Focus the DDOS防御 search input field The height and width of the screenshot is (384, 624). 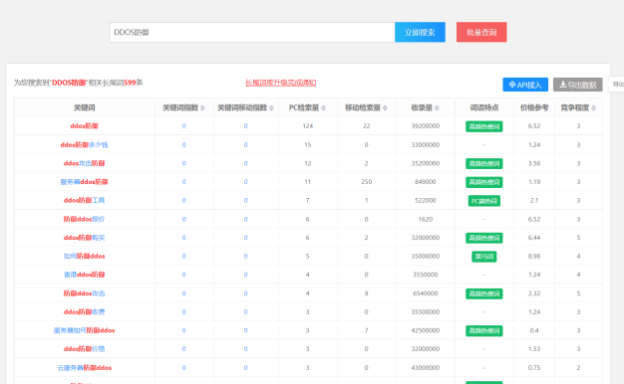click(x=252, y=32)
